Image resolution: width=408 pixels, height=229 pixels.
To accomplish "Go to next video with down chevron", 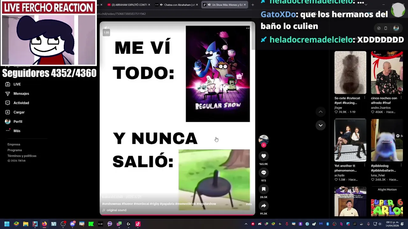I will 321,125.
